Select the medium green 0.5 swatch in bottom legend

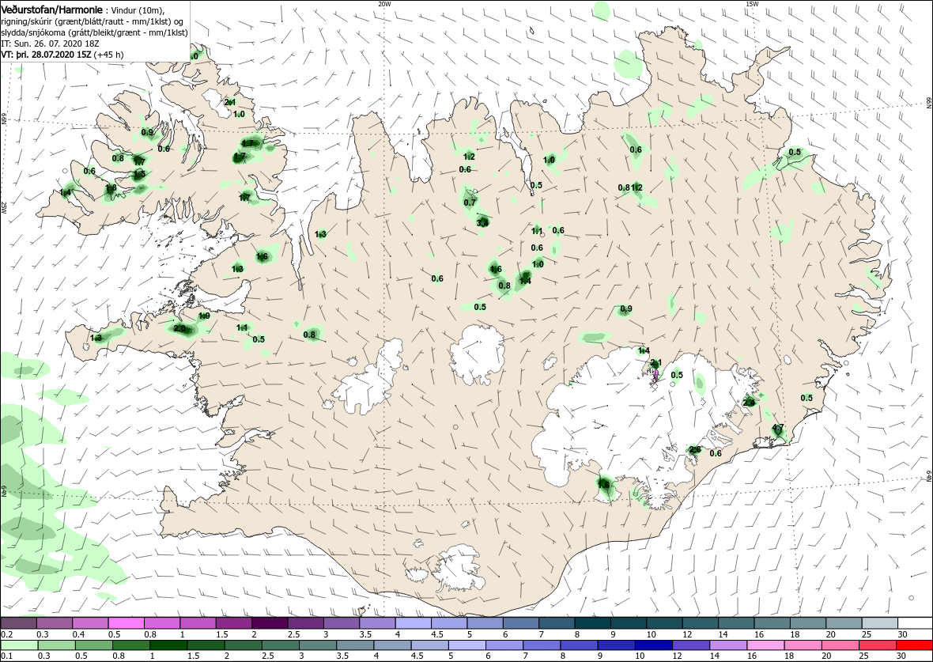[x=93, y=645]
